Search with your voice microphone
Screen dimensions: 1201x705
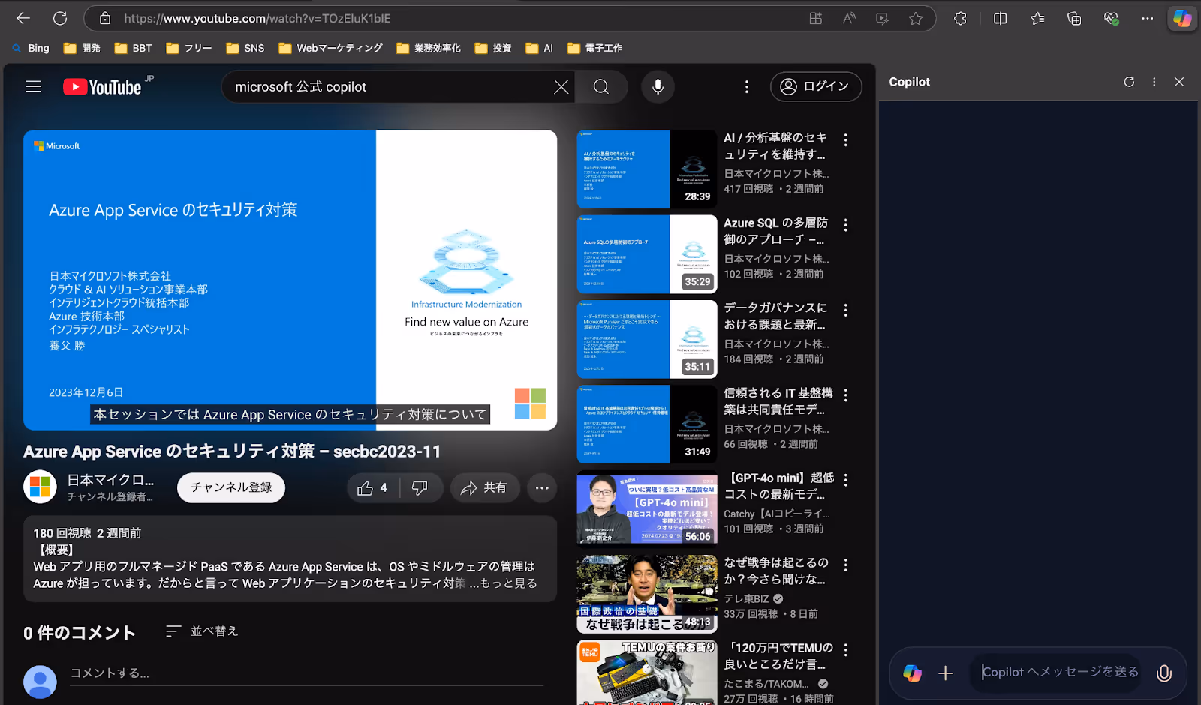click(658, 87)
